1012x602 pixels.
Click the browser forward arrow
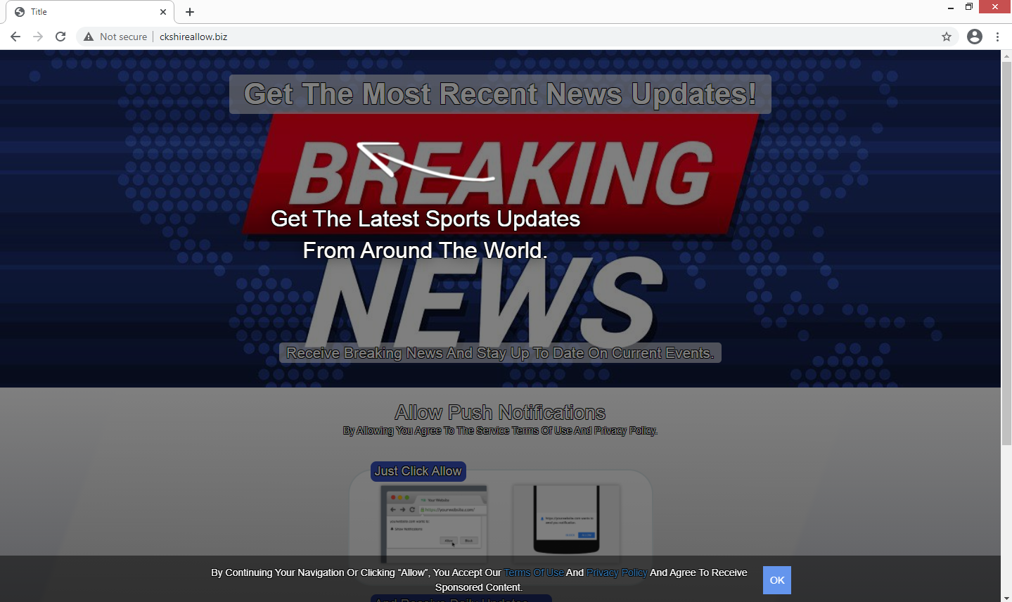pyautogui.click(x=38, y=37)
